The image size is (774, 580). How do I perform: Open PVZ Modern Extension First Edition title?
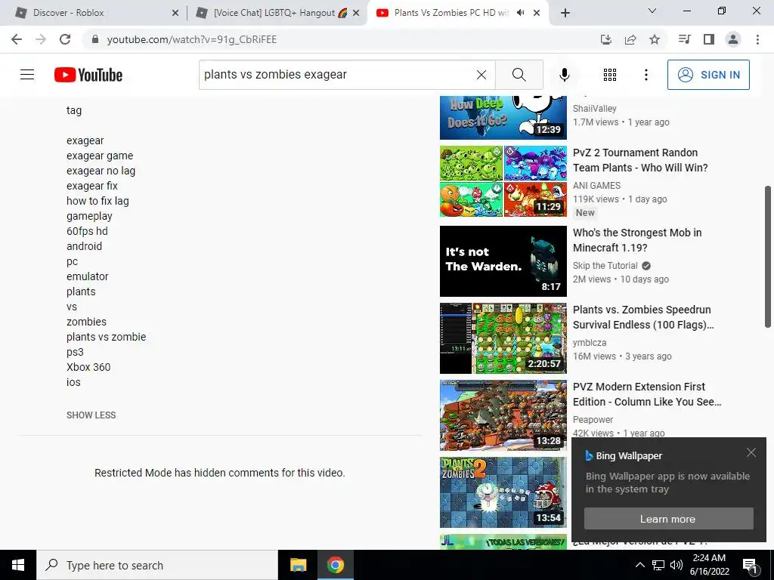(647, 394)
